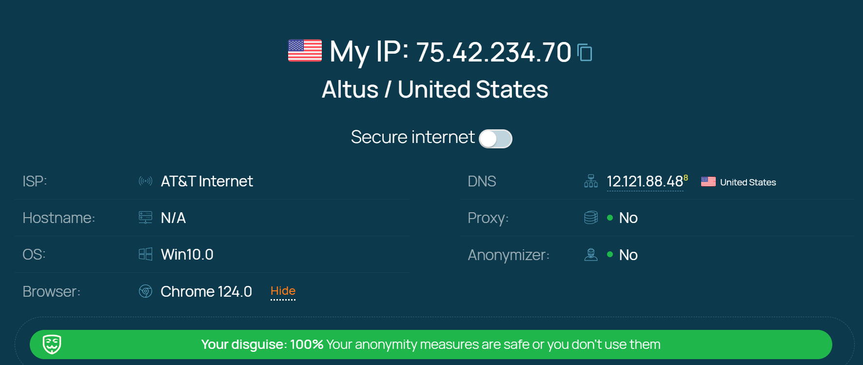This screenshot has height=365, width=863.
Task: Click the Proxy database icon
Action: [x=591, y=218]
